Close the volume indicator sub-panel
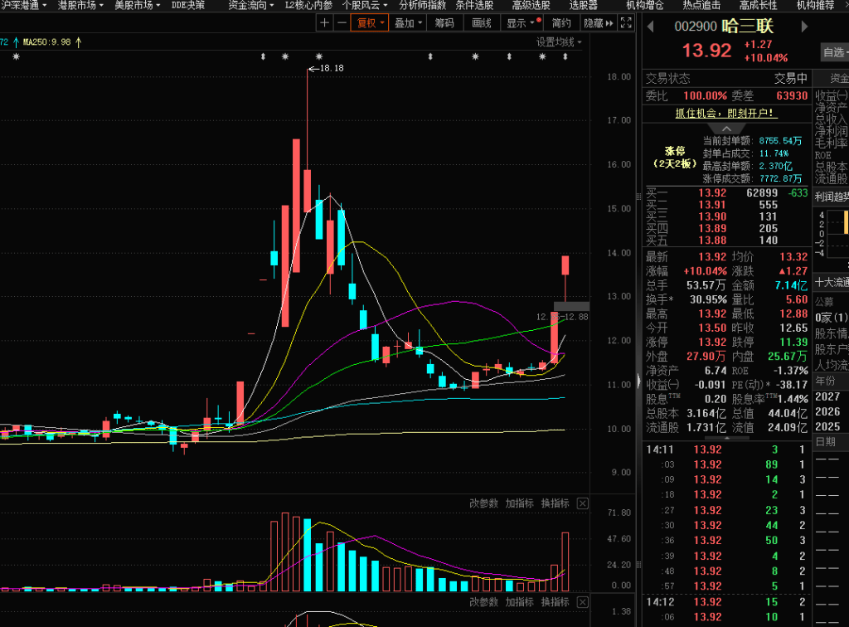The height and width of the screenshot is (627, 849). (583, 503)
